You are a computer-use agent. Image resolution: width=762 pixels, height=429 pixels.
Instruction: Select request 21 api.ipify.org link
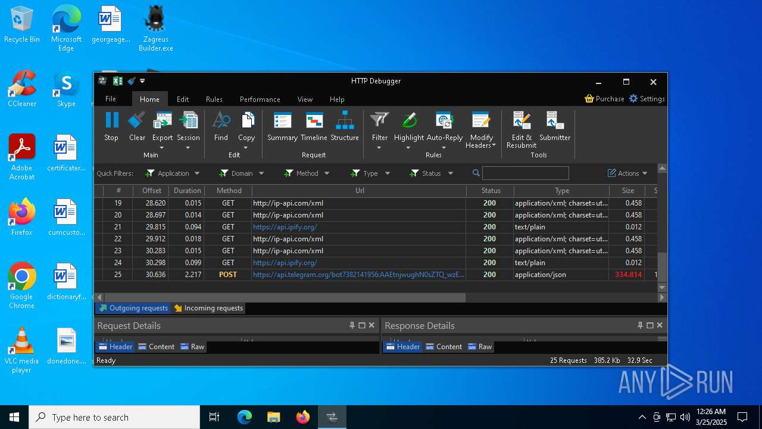(x=285, y=227)
